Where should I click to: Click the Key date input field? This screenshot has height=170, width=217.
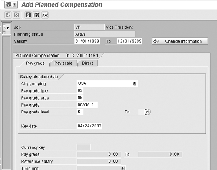[x=89, y=126]
